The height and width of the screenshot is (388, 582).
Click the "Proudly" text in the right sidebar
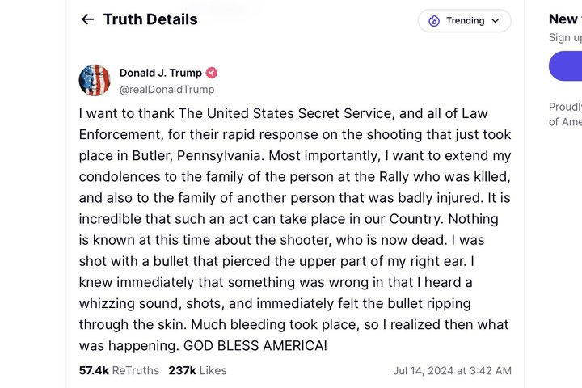pos(565,107)
